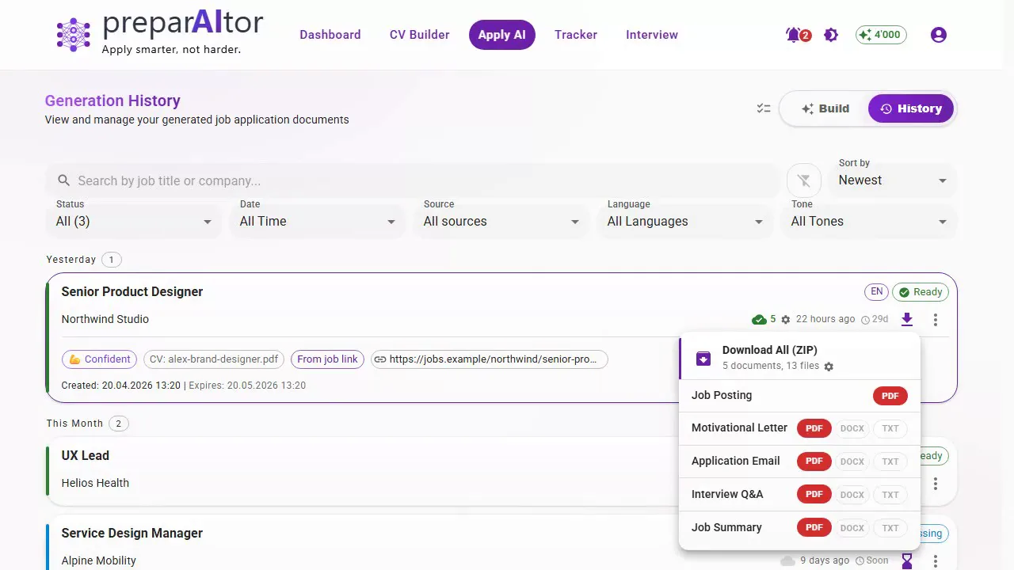Download Motivational Letter as PDF
Viewport: 1014px width, 570px height.
click(814, 428)
